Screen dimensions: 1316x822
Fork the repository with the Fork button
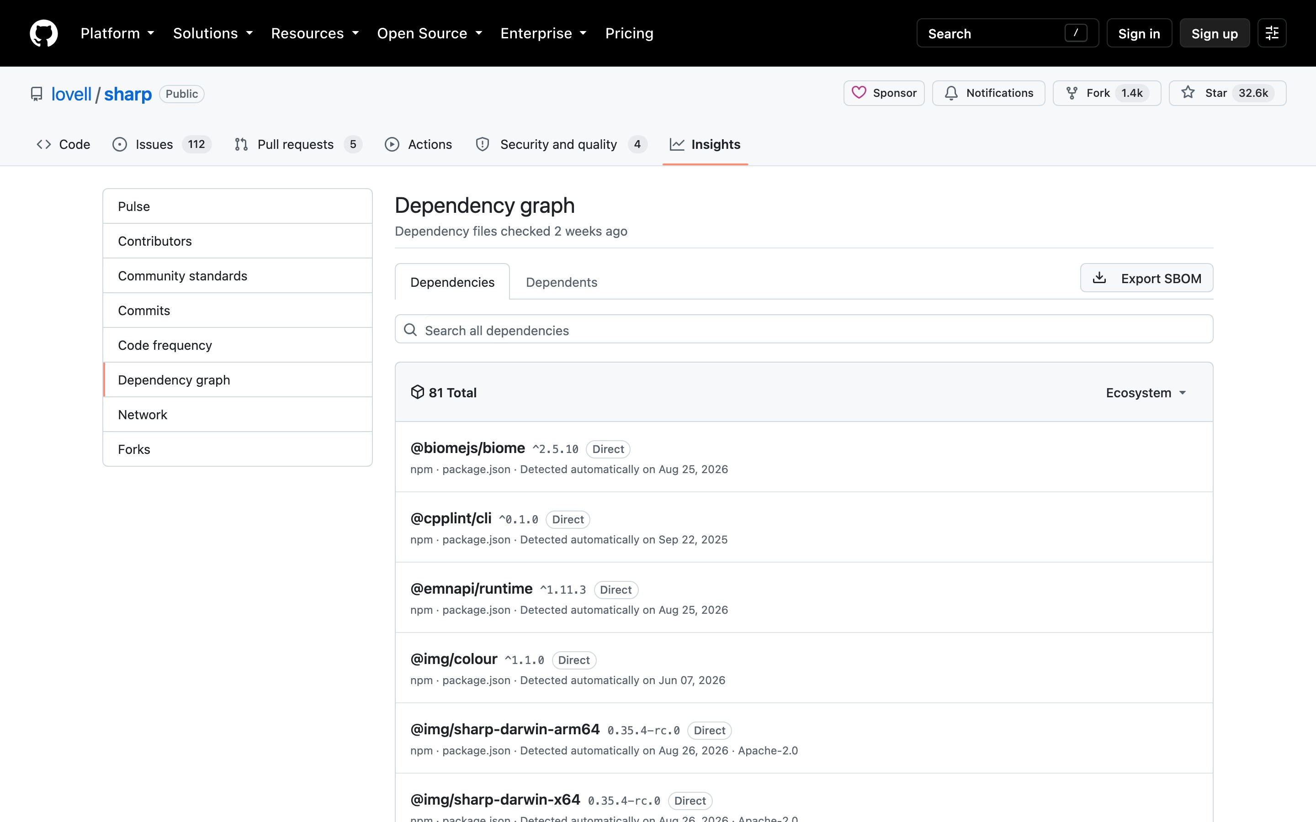[1107, 93]
